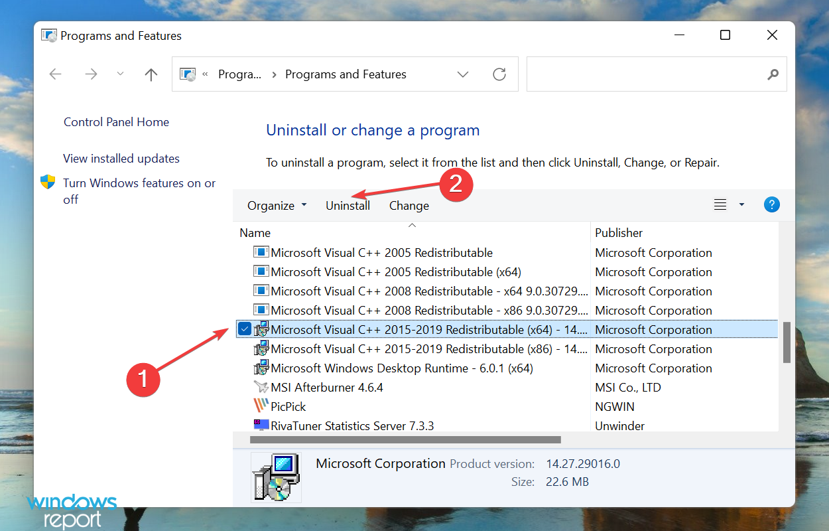The height and width of the screenshot is (531, 829).
Task: Click the 2015-2019 Redistributable (x86) installer icon
Action: click(261, 349)
